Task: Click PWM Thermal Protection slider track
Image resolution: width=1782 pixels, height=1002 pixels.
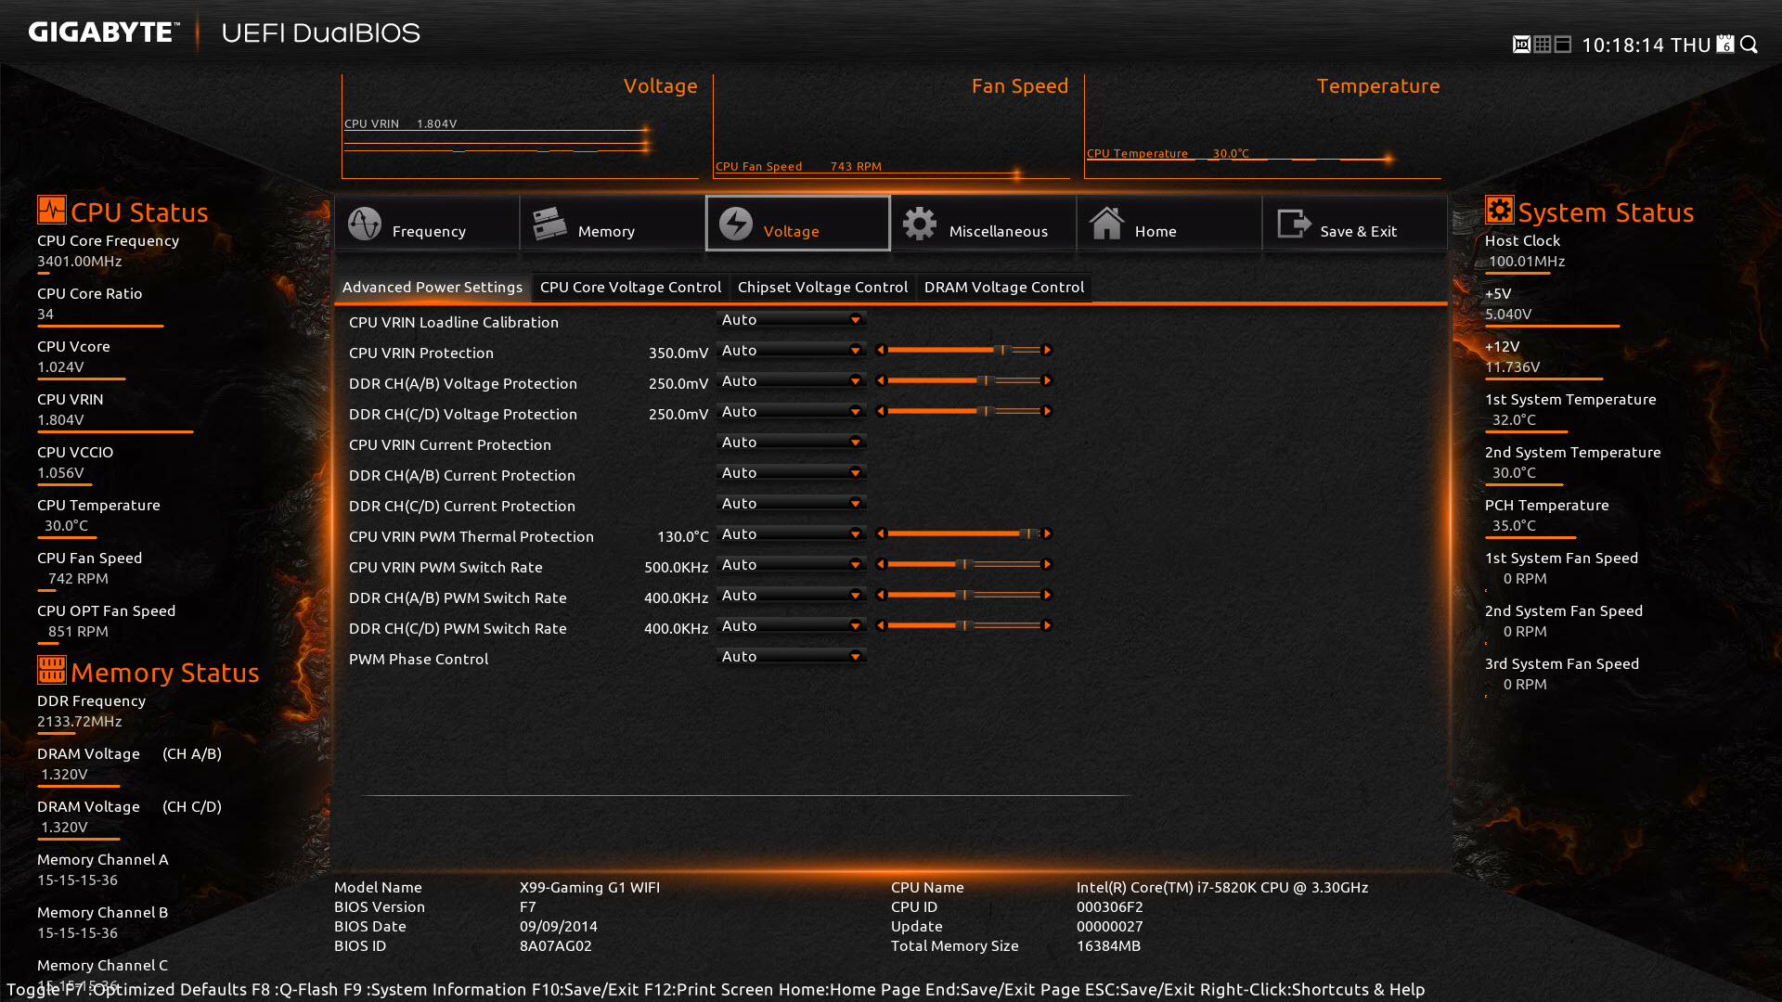Action: pyautogui.click(x=964, y=533)
